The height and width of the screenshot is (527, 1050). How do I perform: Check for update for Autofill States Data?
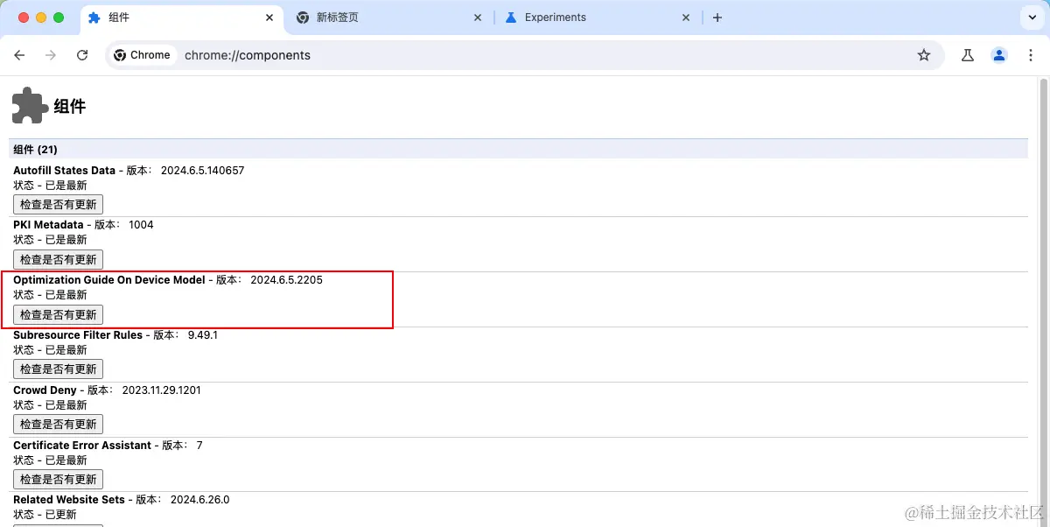pyautogui.click(x=58, y=204)
